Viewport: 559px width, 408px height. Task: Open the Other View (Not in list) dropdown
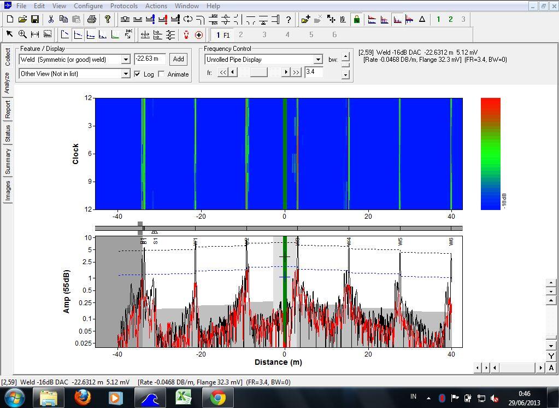point(126,74)
